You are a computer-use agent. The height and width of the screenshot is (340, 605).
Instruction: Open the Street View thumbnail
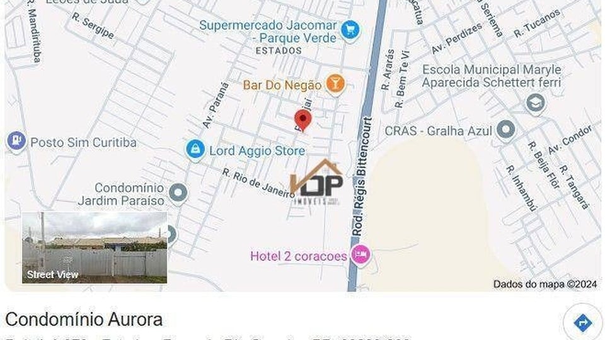[x=95, y=247]
